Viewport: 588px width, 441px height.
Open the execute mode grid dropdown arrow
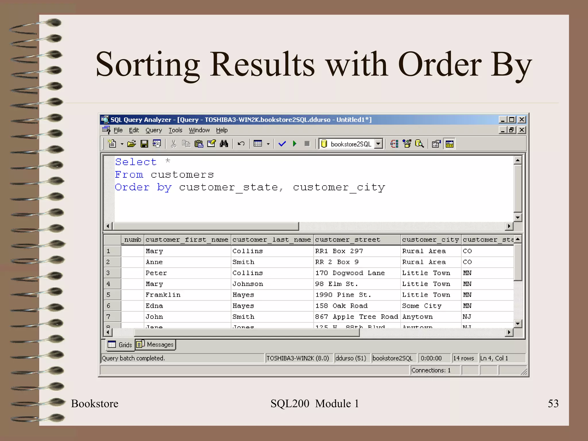tap(268, 144)
